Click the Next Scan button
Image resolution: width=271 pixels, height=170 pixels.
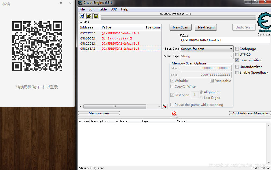pyautogui.click(x=206, y=27)
